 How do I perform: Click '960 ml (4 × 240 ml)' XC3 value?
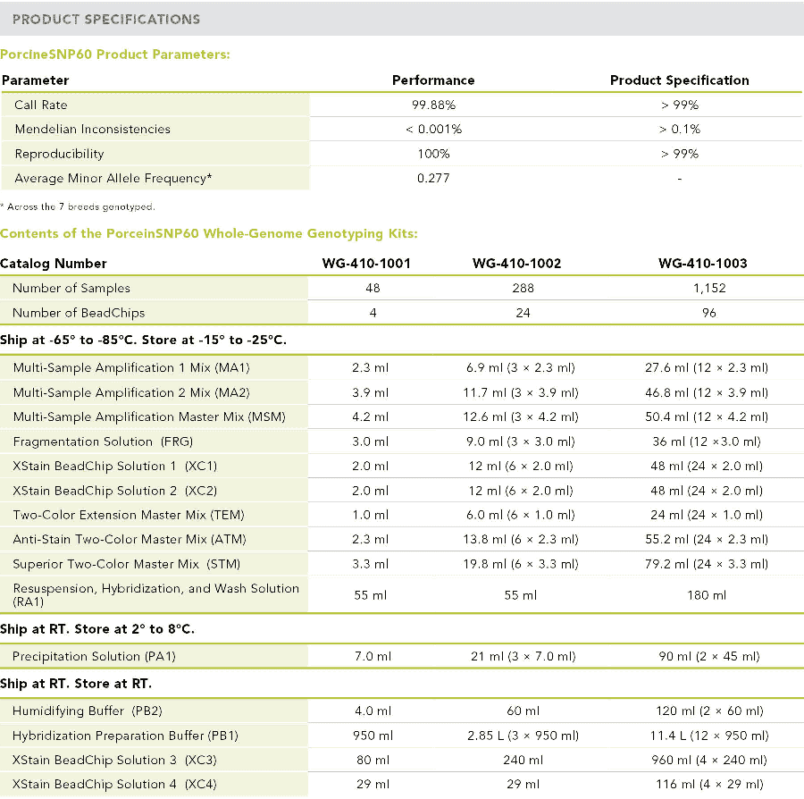tap(709, 760)
